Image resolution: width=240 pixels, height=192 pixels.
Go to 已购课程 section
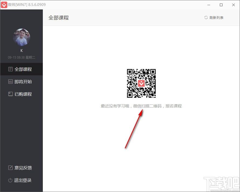coord(22,94)
